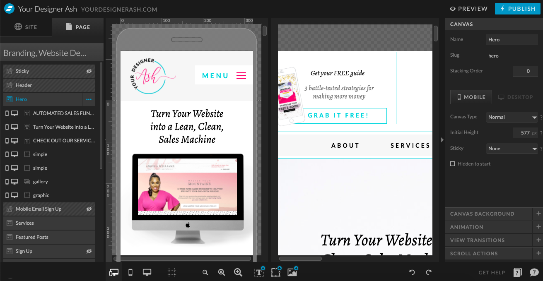Click the mobile canvas vertical scrollbar
543x281 pixels.
[265, 31]
